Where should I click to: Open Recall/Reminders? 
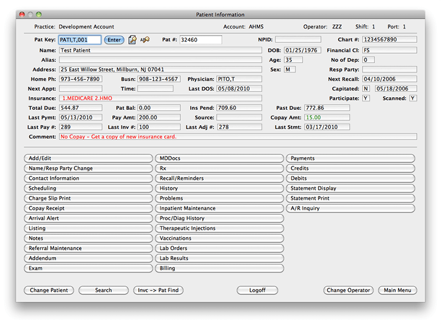(220, 178)
